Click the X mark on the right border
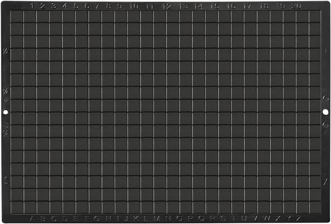The image size is (331, 224). click(x=325, y=182)
